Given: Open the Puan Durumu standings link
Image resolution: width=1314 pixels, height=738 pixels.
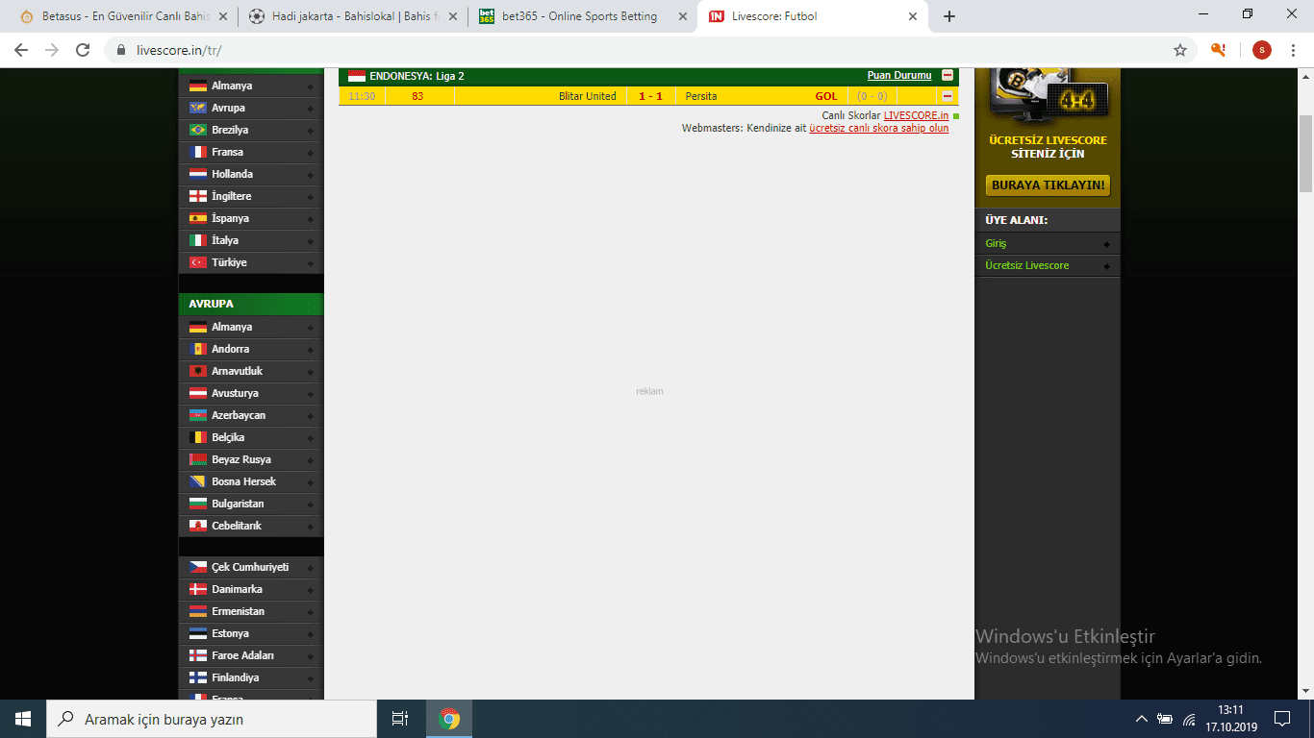Looking at the screenshot, I should click(x=899, y=76).
